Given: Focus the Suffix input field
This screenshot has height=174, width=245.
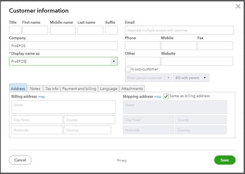Looking at the screenshot, I should click(111, 30).
